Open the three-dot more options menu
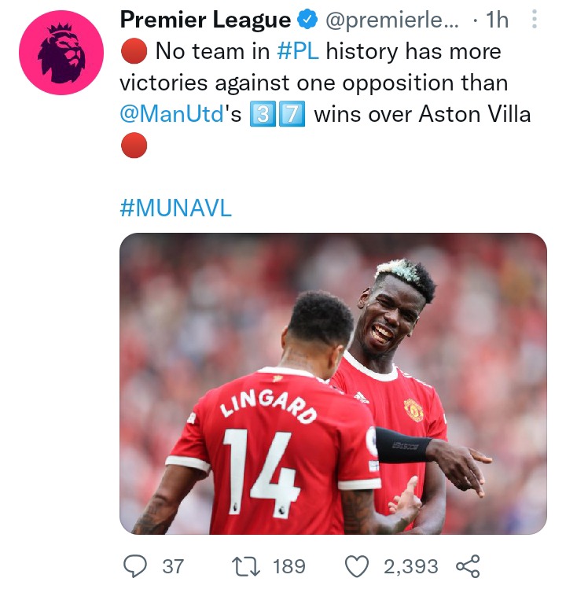The image size is (566, 604). [534, 19]
